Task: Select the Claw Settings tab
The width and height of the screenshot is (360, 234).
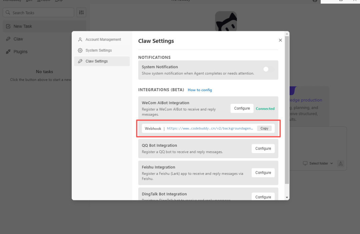Action: point(102,61)
